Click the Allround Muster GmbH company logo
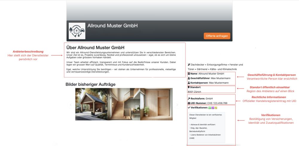299x146 pixels. [x=77, y=31]
